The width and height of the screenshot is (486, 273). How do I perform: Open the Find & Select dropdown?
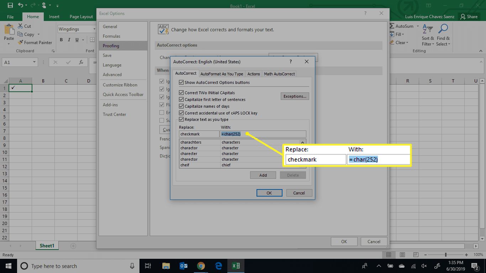(x=443, y=35)
